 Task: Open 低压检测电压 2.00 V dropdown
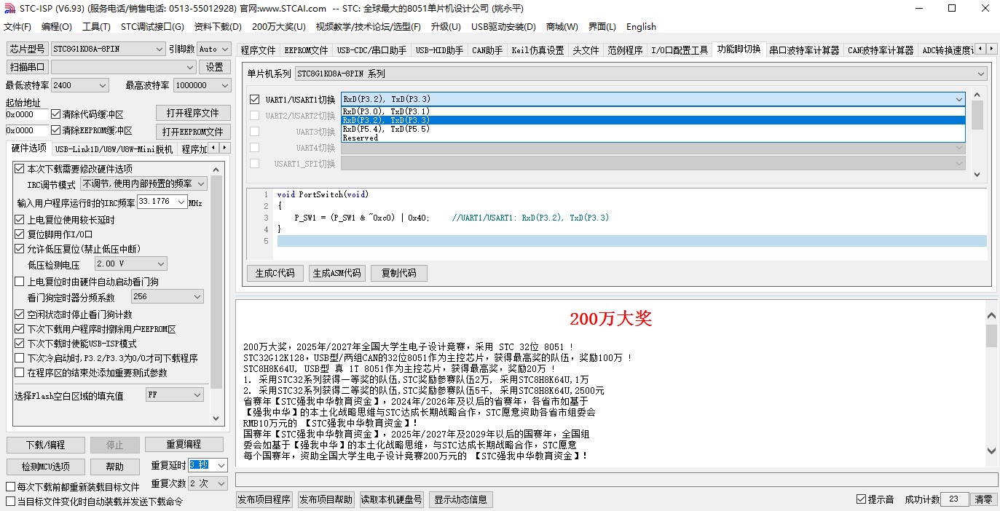coord(131,264)
